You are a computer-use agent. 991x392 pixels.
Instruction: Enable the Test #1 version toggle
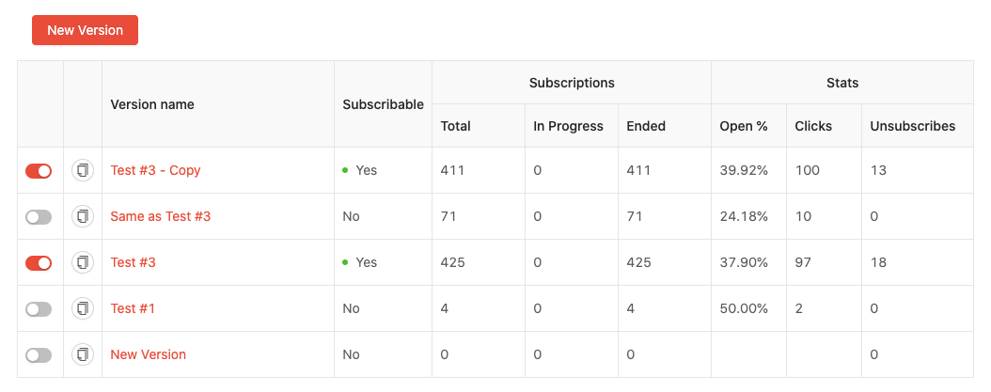tap(39, 308)
